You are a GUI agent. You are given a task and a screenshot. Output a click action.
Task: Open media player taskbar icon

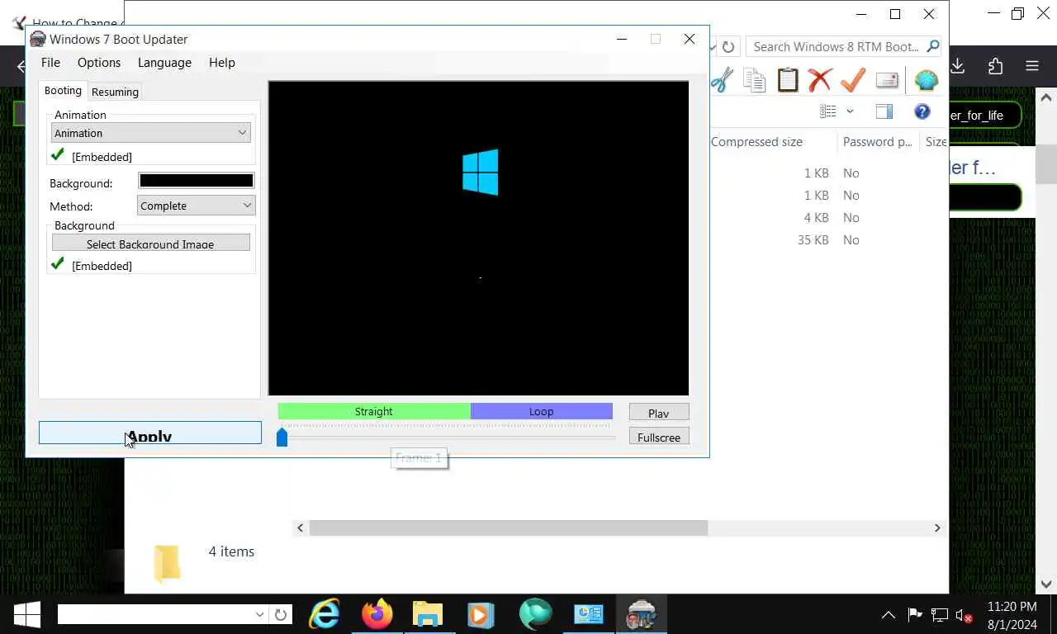(481, 614)
